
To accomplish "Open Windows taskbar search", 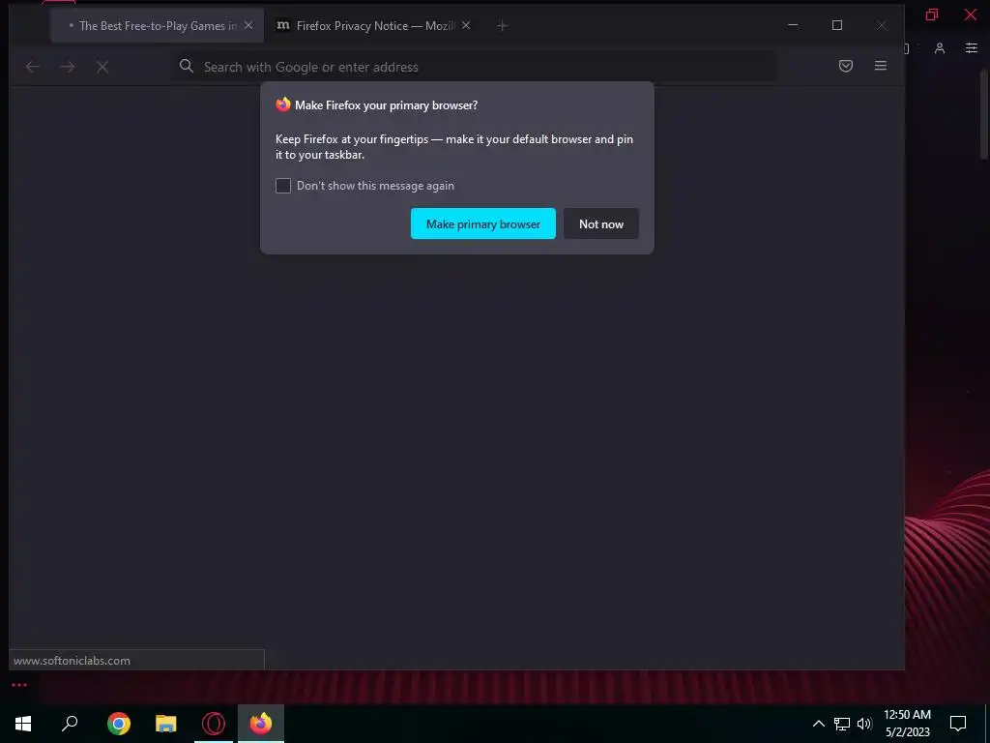I will tap(70, 724).
